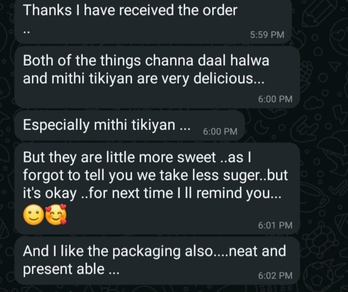348x292 pixels.
Task: Click the smiling face with hearts emoji
Action: (x=56, y=215)
